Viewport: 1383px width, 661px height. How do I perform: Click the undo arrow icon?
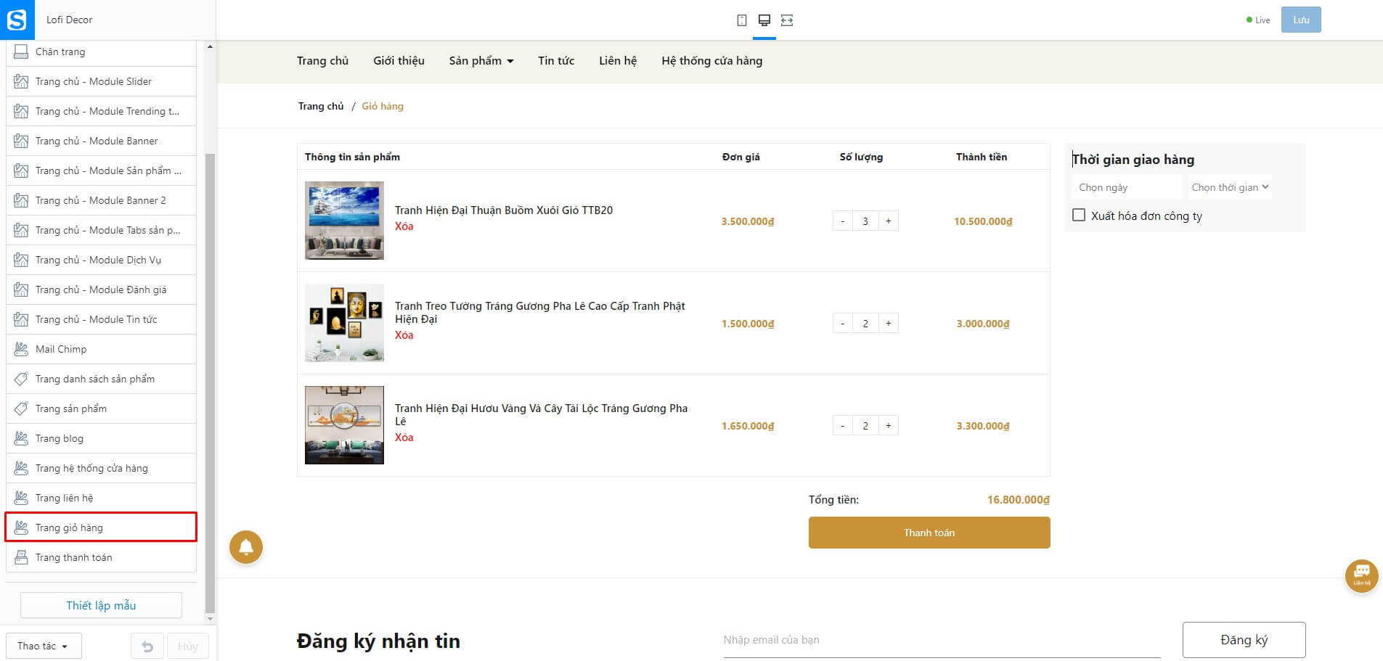point(147,646)
